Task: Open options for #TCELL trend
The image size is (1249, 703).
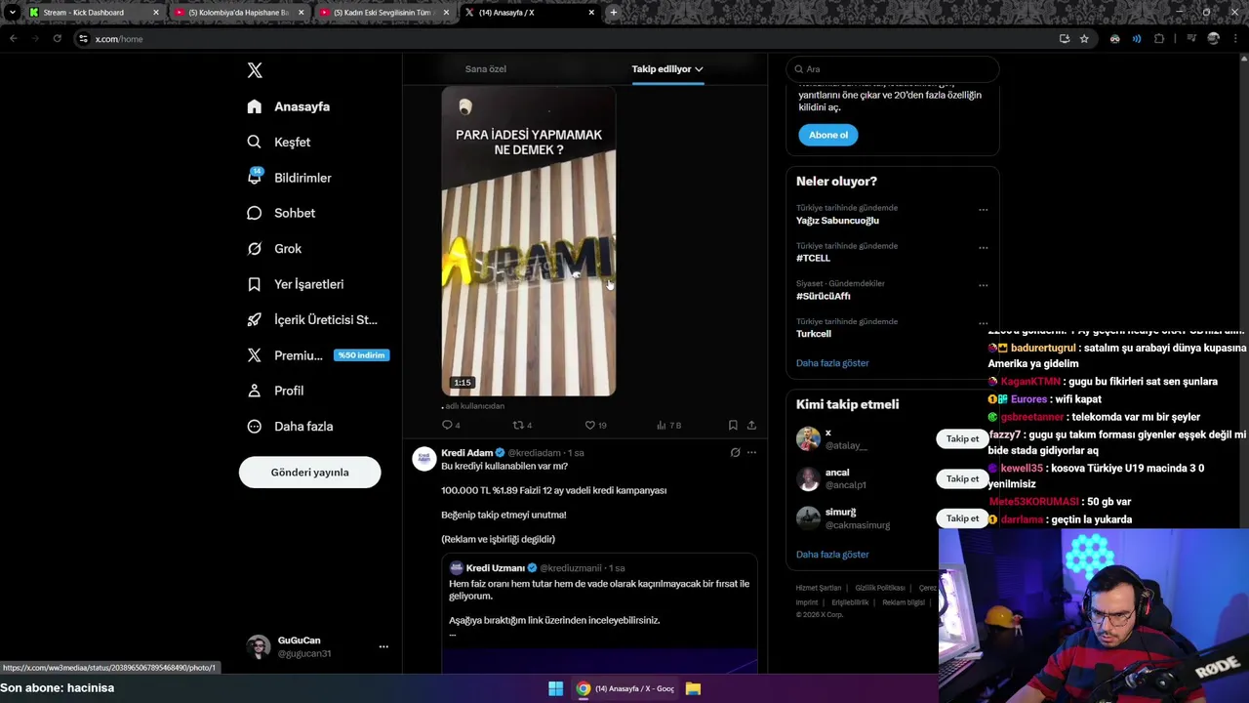Action: click(983, 247)
